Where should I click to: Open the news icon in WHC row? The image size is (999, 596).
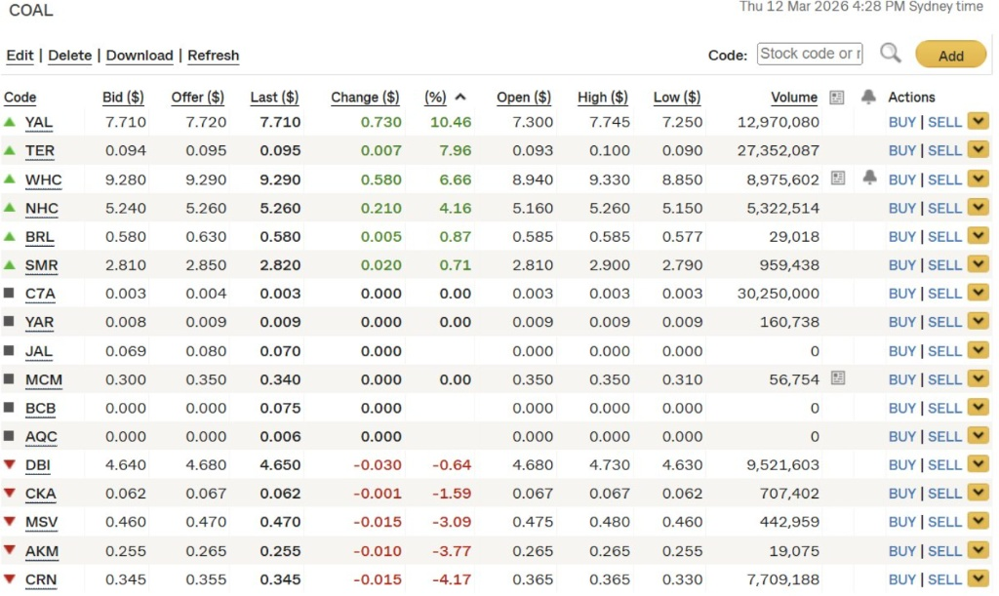tap(837, 179)
